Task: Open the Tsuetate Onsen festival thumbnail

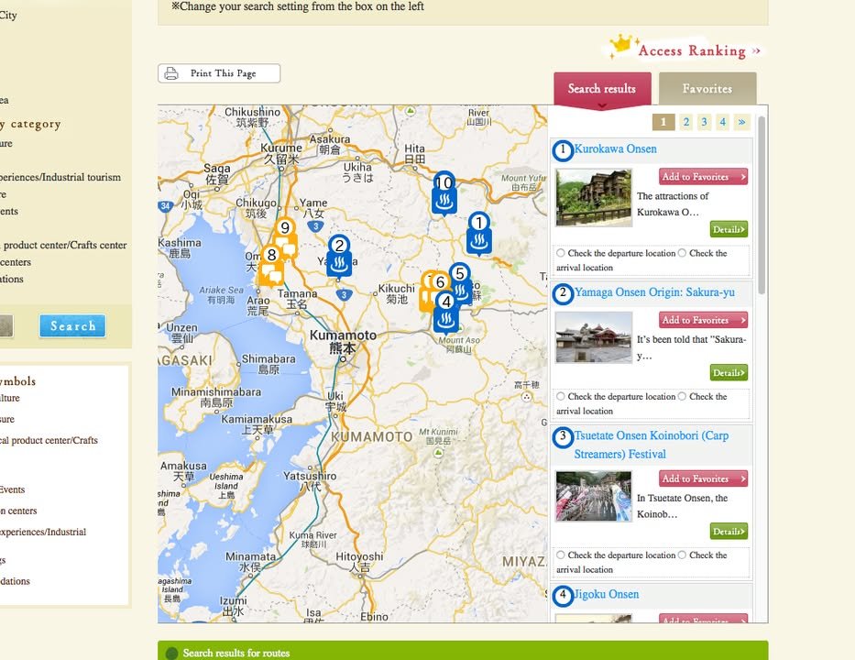Action: [593, 496]
